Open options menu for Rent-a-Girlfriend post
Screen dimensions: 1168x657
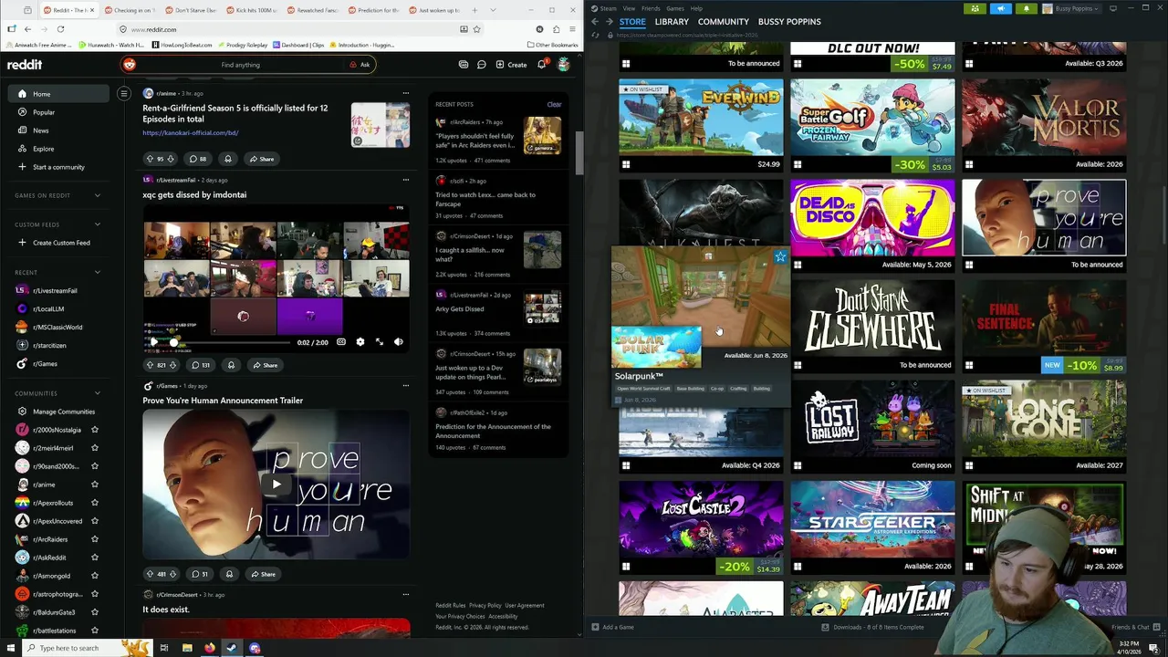click(405, 93)
